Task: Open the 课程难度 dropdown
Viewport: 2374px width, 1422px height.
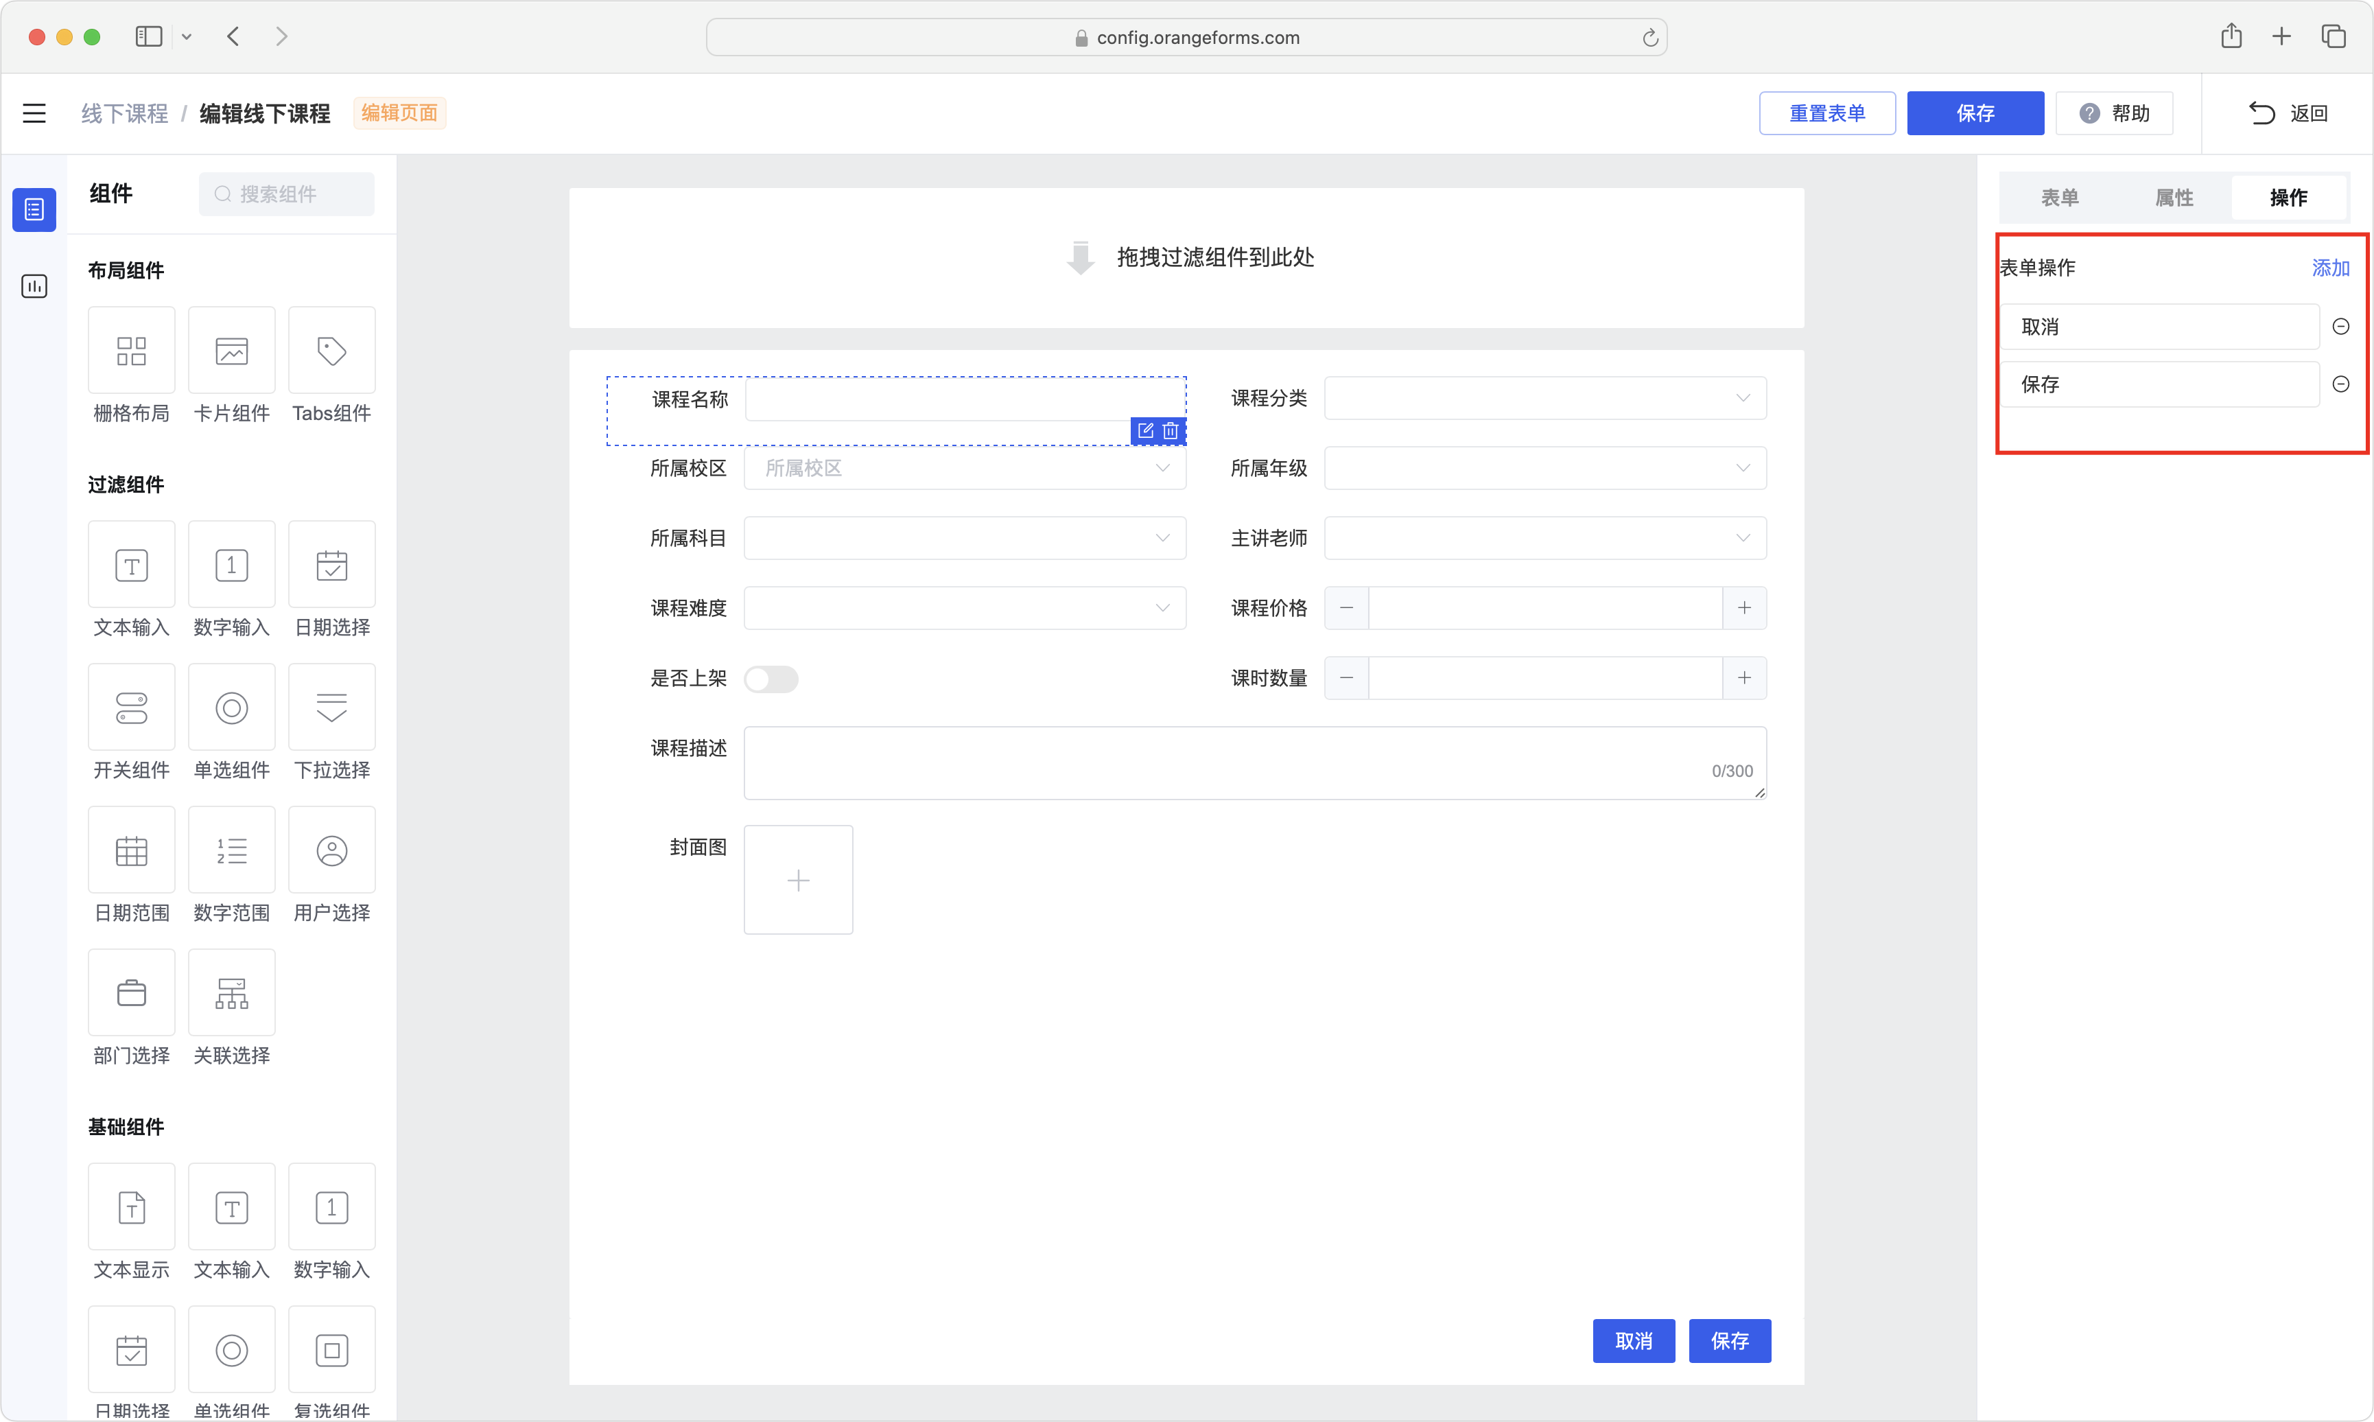Action: (965, 607)
